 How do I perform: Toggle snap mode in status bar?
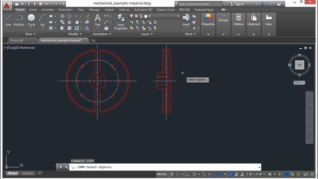pos(178,174)
